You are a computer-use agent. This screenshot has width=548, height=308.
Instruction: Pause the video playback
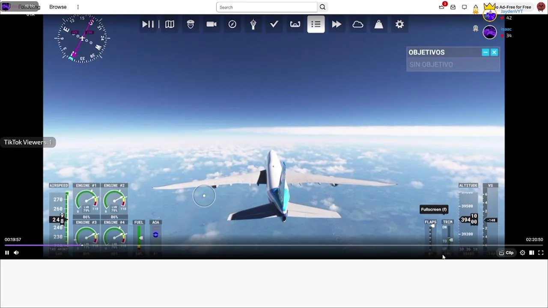click(x=7, y=253)
